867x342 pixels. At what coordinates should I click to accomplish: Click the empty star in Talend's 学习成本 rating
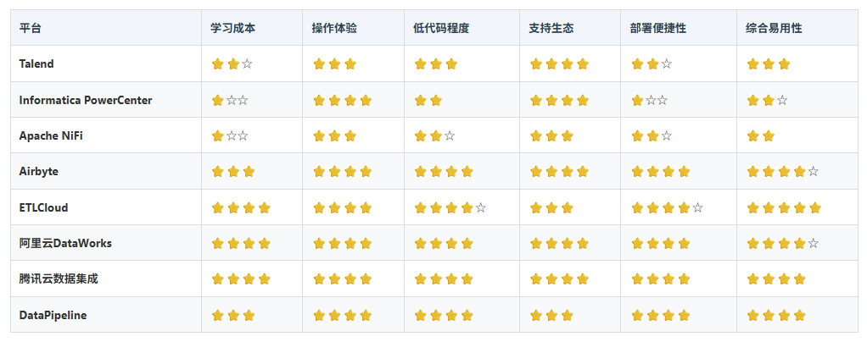click(247, 64)
